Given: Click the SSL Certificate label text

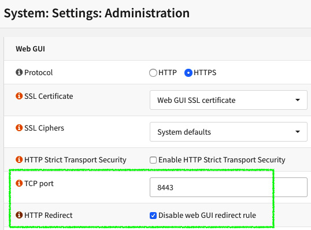Looking at the screenshot, I should pyautogui.click(x=49, y=96).
